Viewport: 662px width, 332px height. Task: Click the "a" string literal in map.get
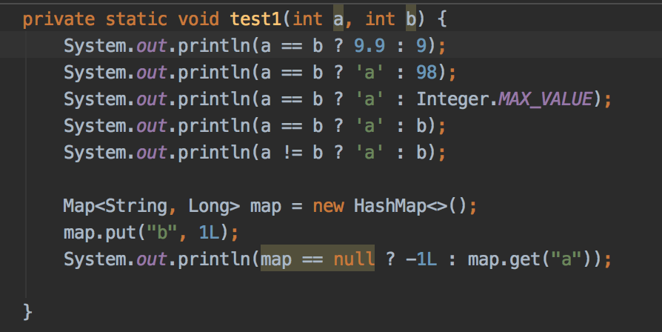coord(566,259)
